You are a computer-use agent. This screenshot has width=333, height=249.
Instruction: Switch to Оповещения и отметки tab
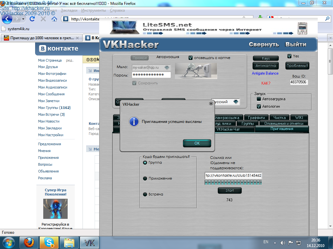(x=284, y=124)
